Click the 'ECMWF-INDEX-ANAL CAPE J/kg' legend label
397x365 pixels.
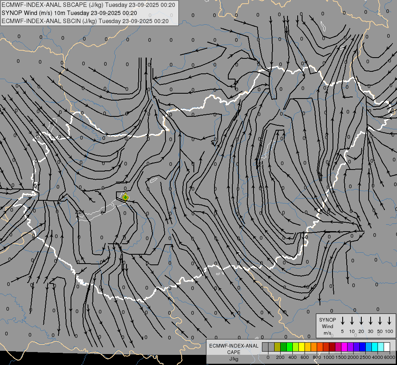coord(234,352)
